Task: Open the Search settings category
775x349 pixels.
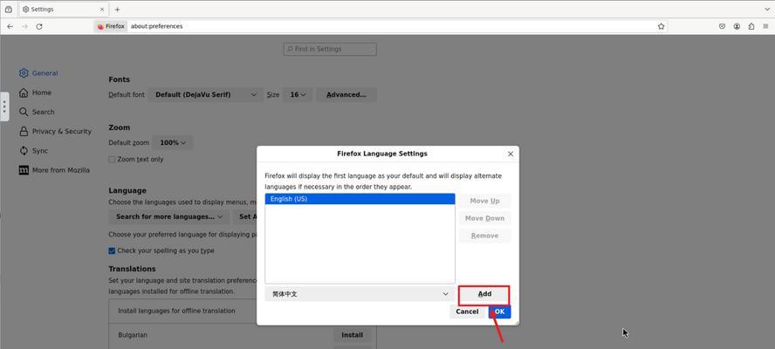Action: [37, 112]
